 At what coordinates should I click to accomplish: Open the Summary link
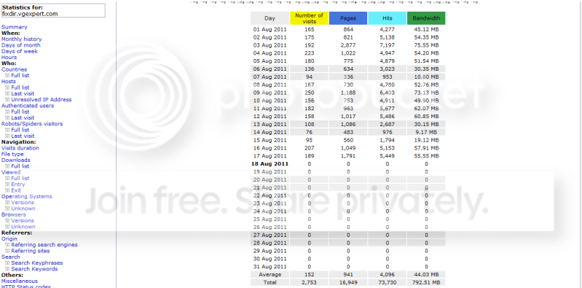click(14, 27)
